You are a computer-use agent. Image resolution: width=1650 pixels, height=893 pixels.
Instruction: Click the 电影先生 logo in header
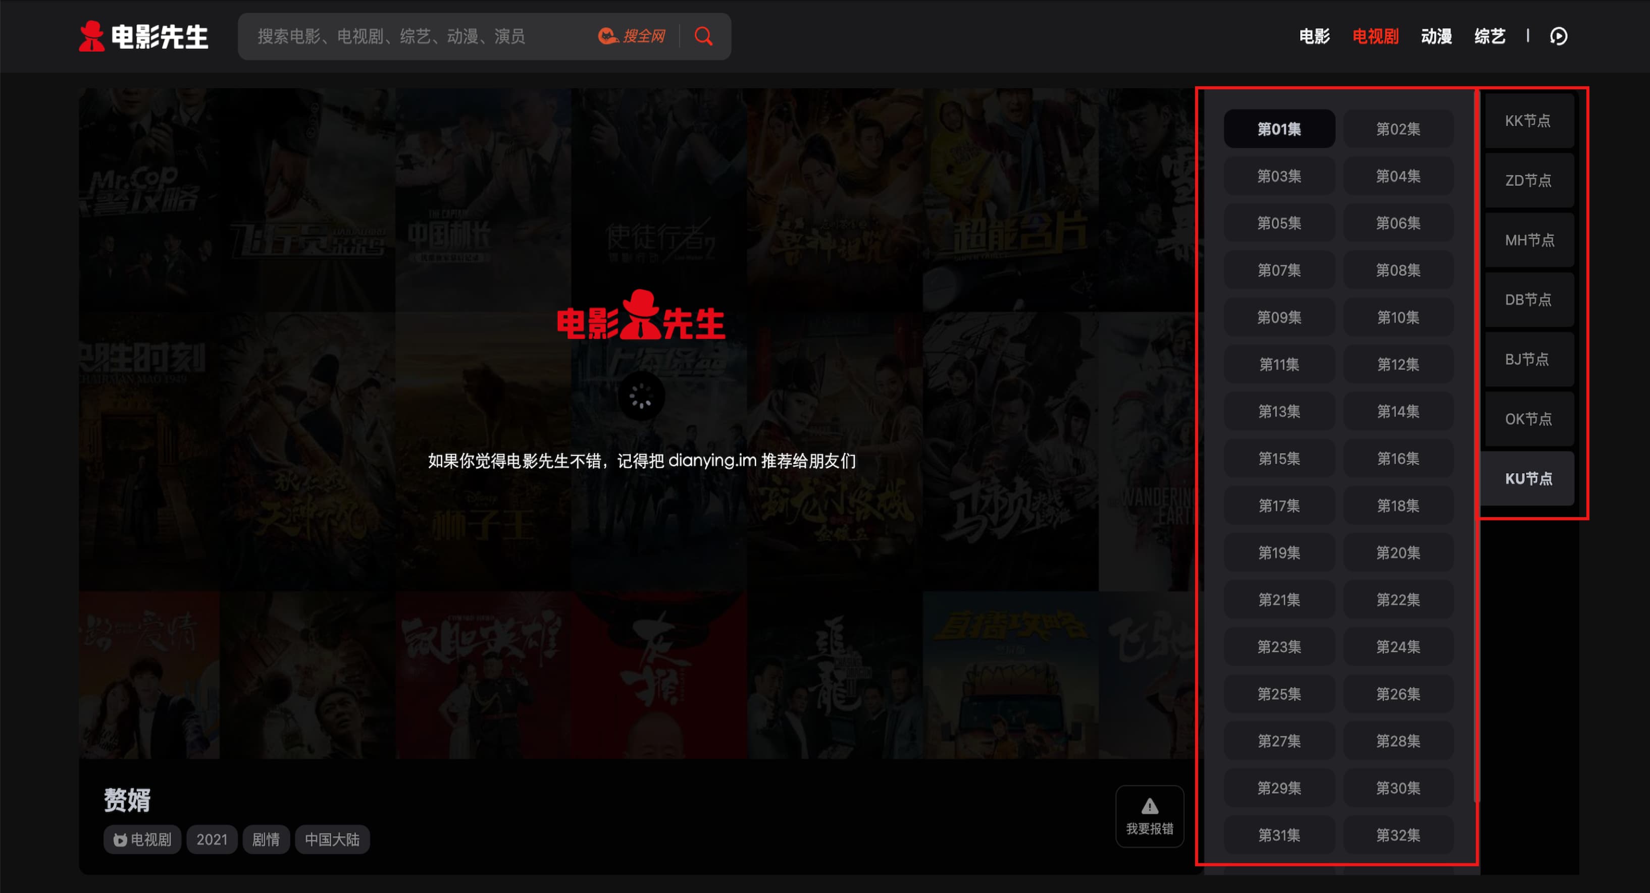click(143, 36)
